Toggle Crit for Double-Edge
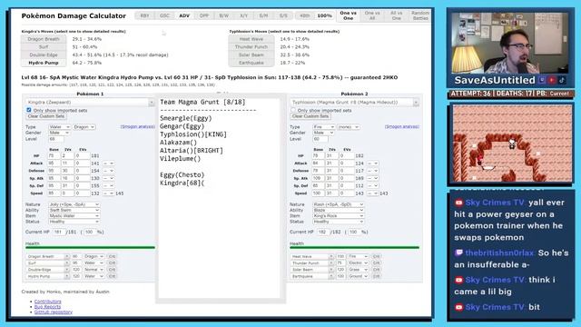 (112, 270)
